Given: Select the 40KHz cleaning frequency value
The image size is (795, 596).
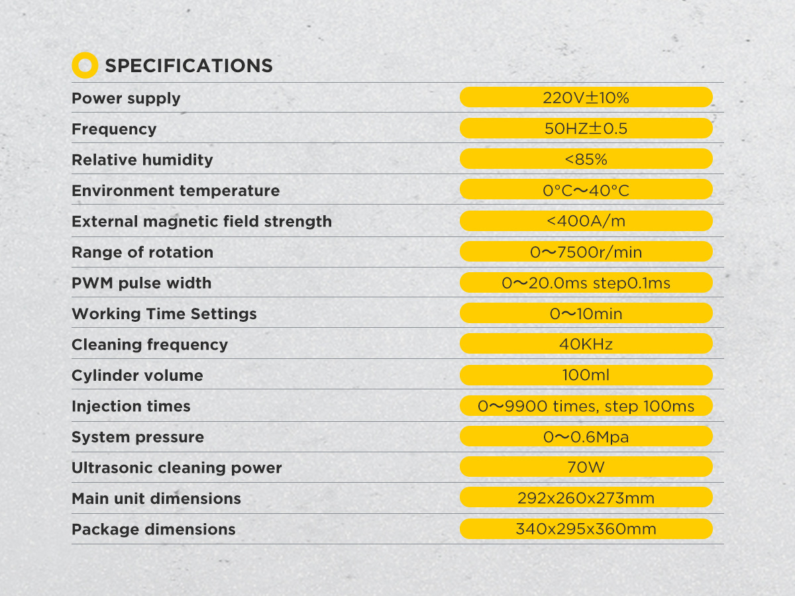Looking at the screenshot, I should coord(586,344).
